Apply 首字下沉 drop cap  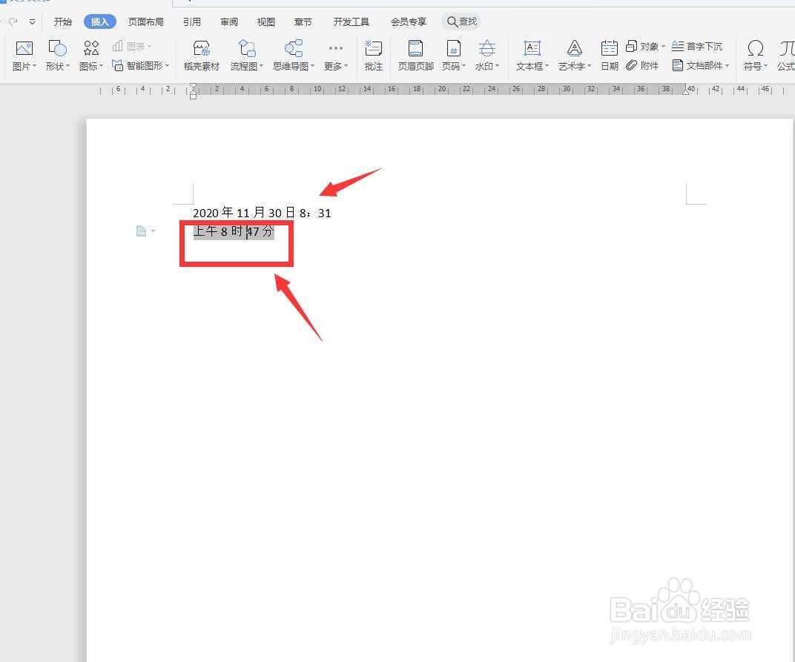697,46
